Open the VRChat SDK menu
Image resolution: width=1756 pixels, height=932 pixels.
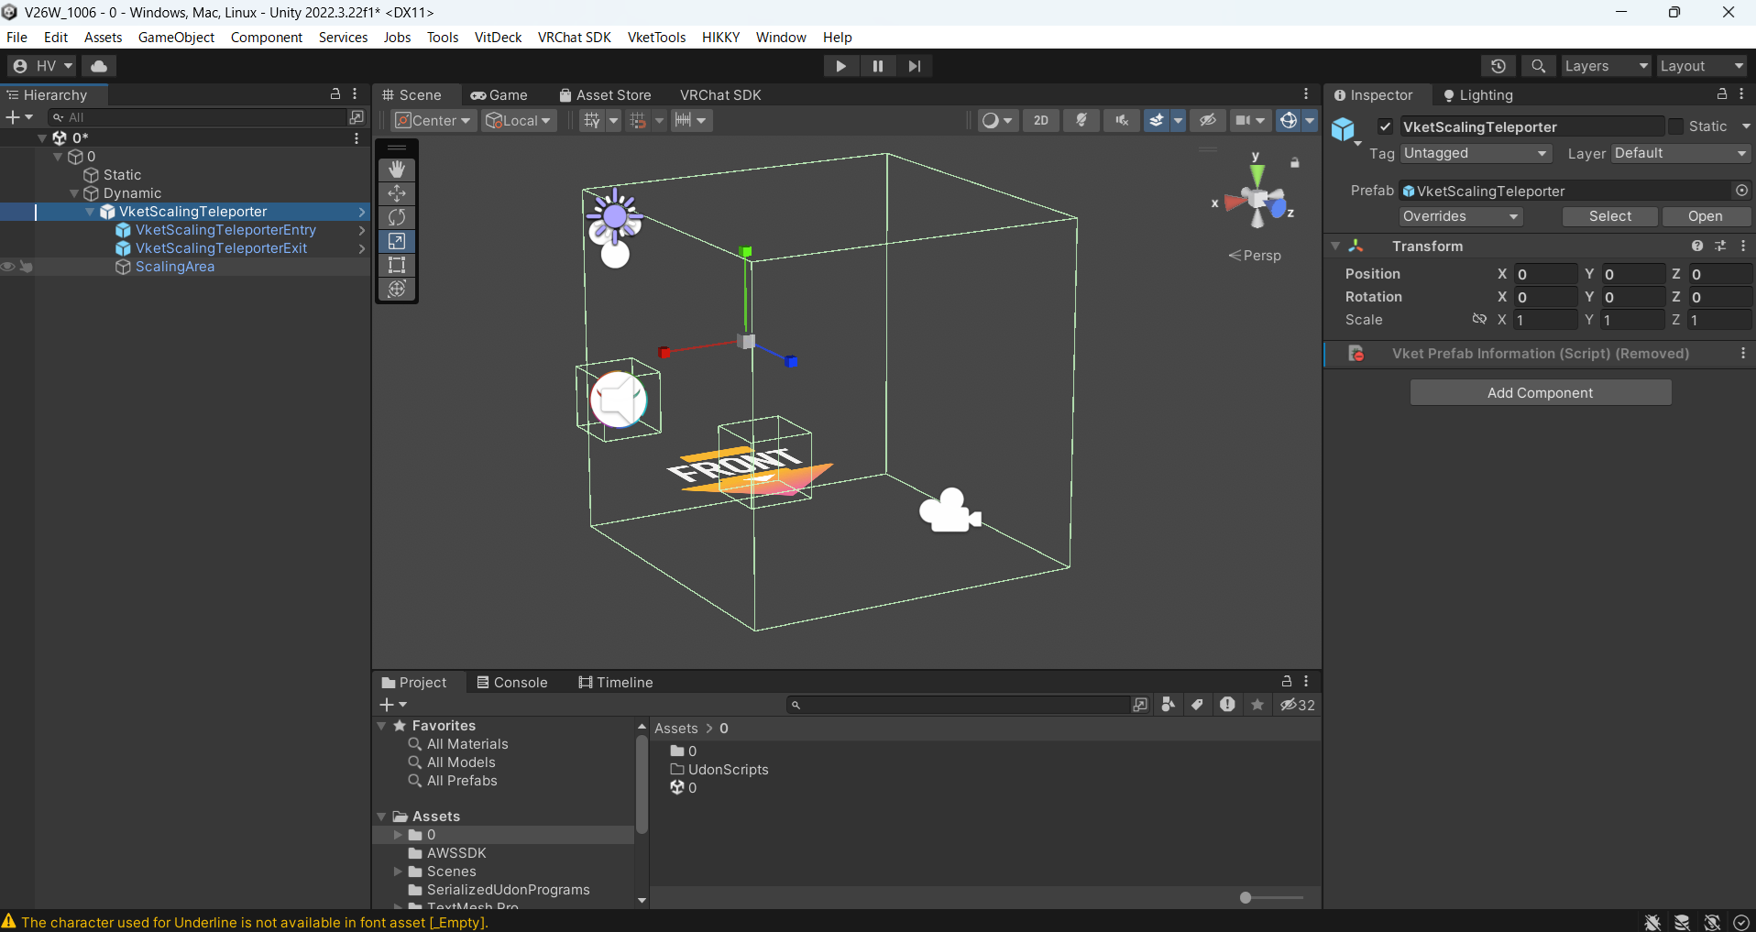[574, 38]
